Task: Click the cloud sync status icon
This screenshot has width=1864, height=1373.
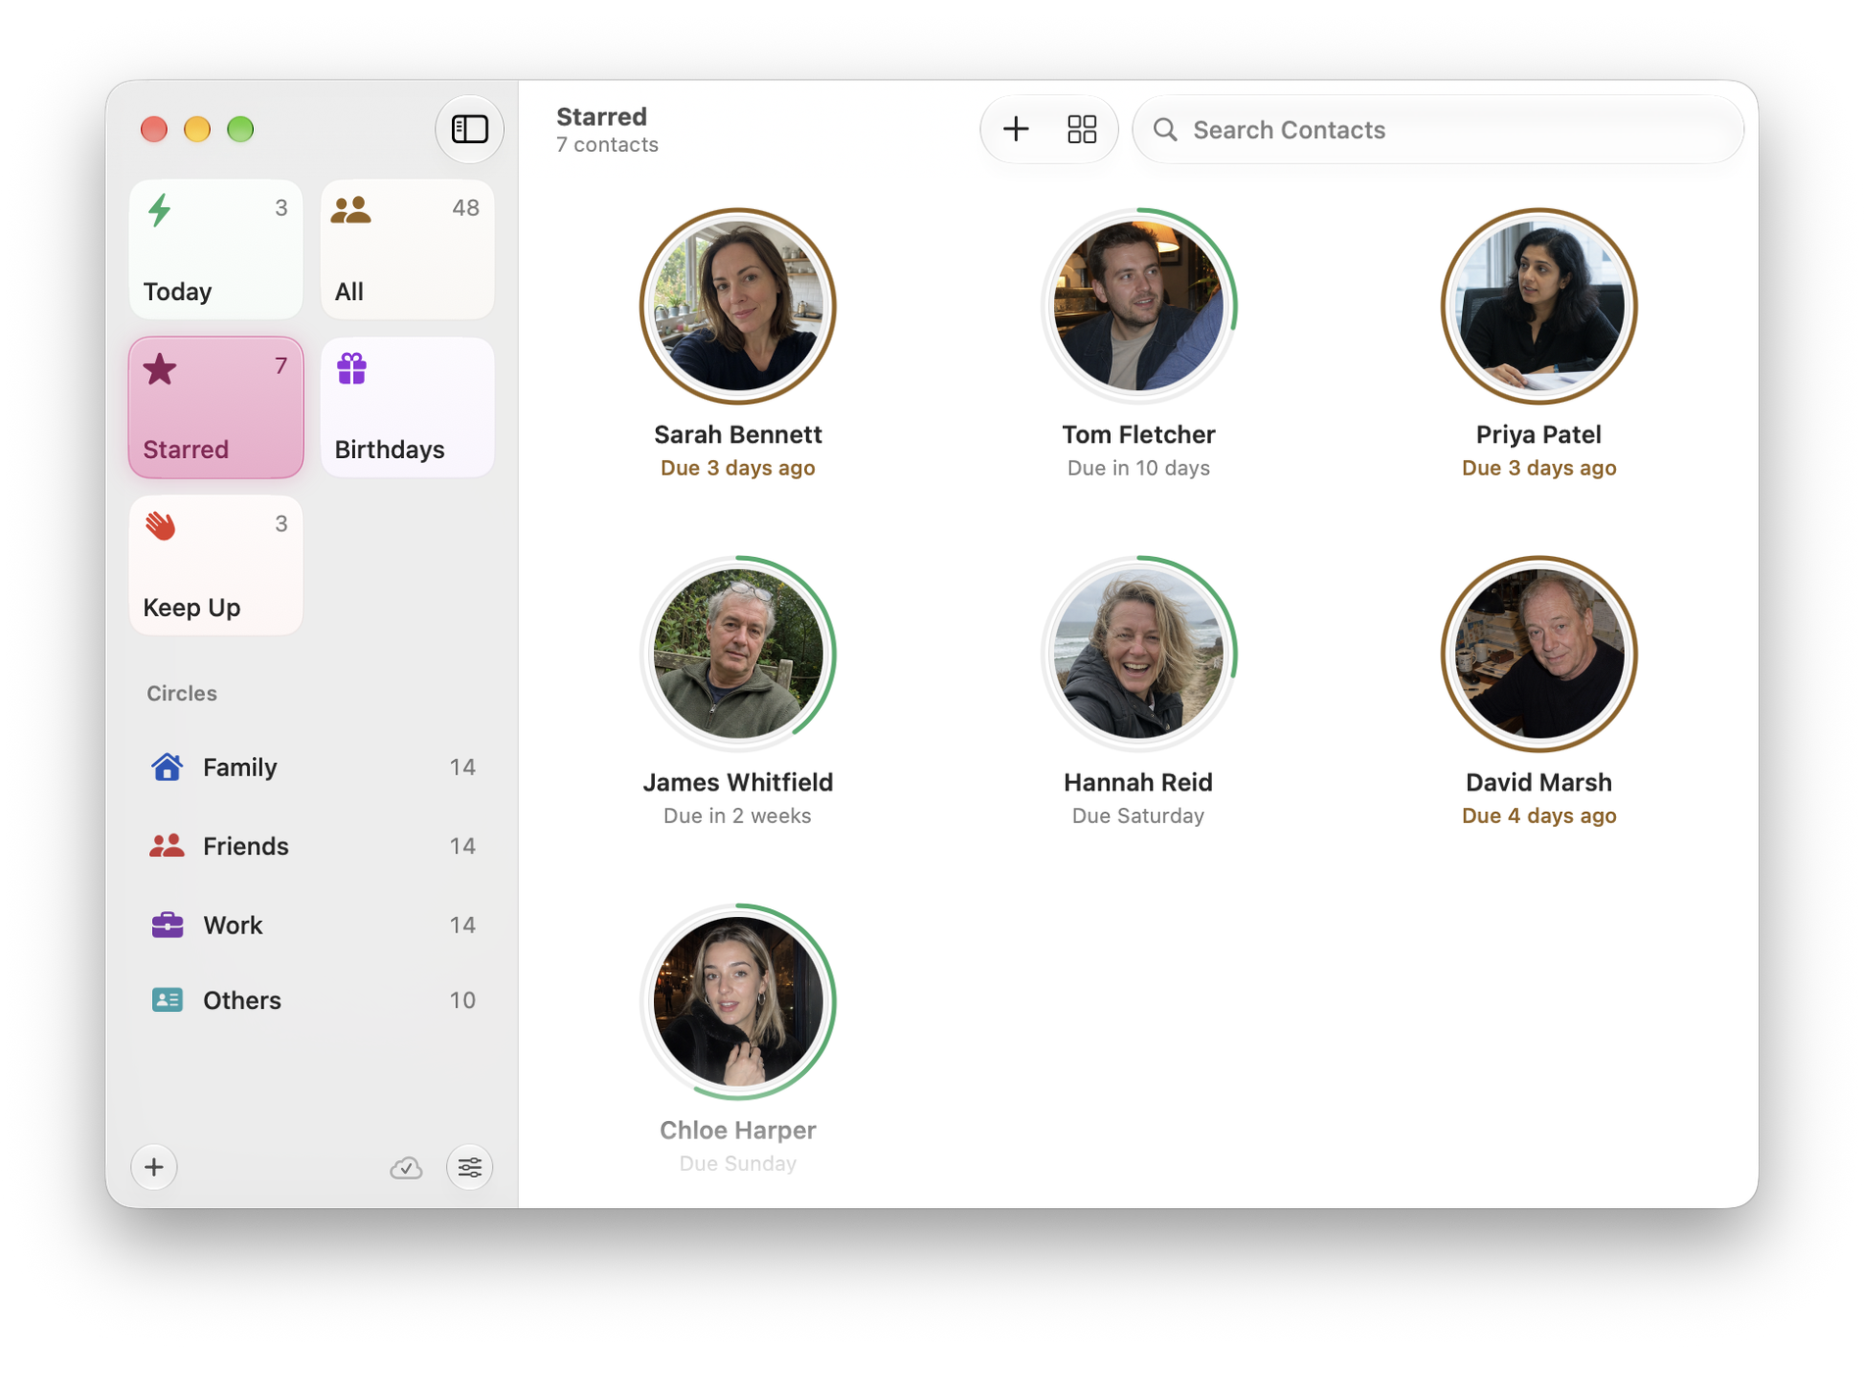Action: coord(406,1167)
